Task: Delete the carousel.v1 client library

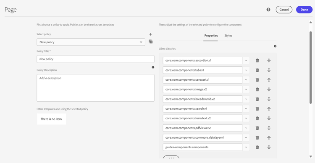Action: (257, 79)
